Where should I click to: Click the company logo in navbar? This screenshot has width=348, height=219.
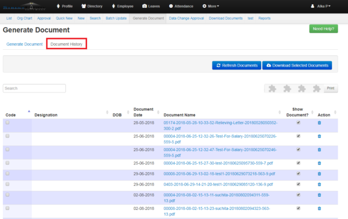24,6
